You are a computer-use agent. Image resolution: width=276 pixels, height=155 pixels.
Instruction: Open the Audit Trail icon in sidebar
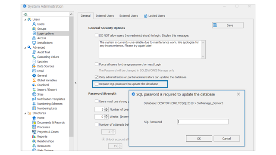click(34, 52)
